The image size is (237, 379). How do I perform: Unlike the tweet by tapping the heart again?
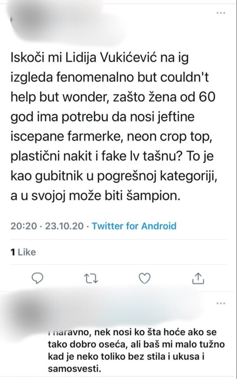(x=144, y=279)
